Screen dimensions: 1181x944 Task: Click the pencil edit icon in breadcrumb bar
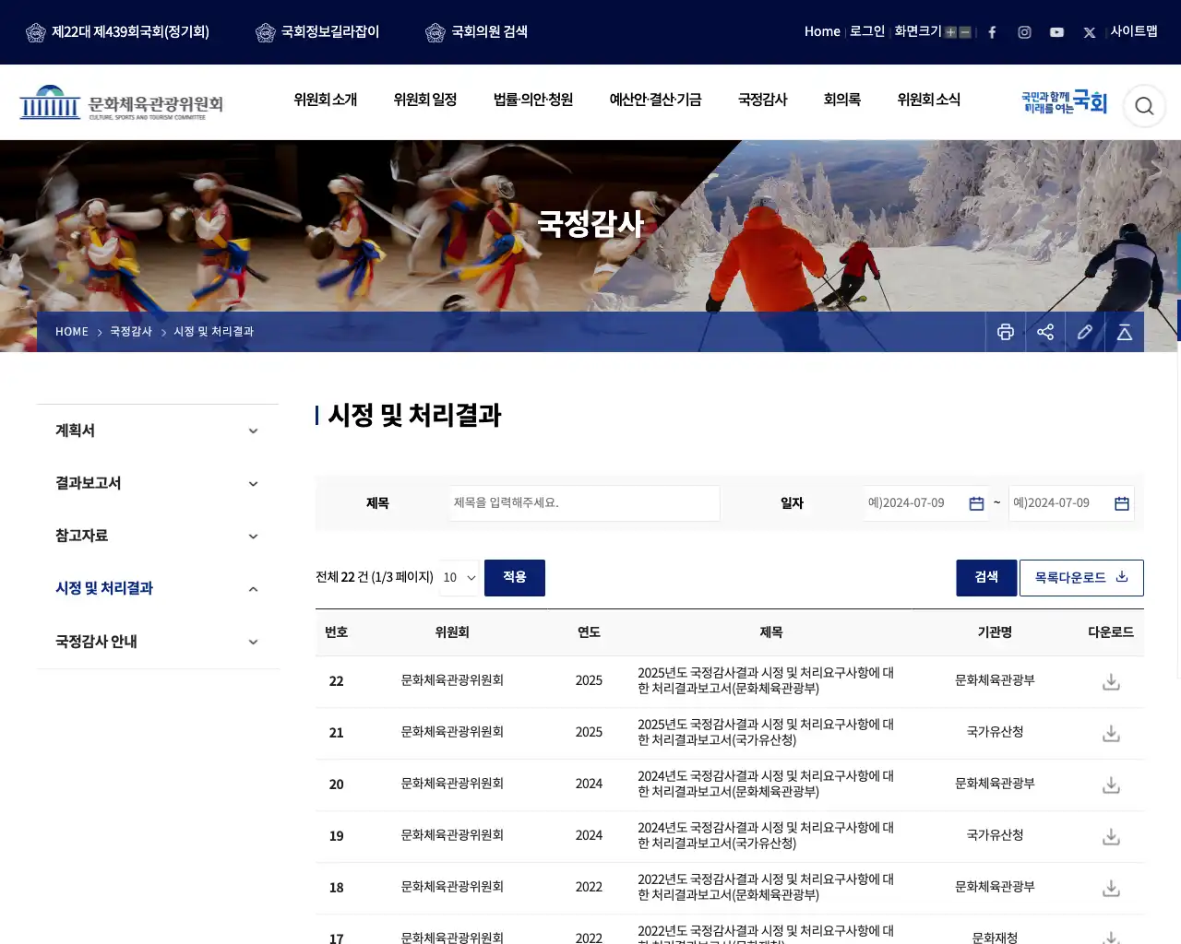1085,332
